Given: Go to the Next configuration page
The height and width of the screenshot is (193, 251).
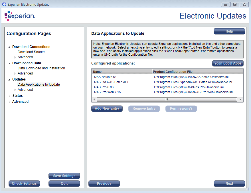Looking at the screenshot, I should 229,184.
